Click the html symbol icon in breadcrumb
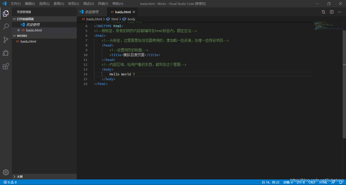The width and height of the screenshot is (346, 185). [x=108, y=19]
